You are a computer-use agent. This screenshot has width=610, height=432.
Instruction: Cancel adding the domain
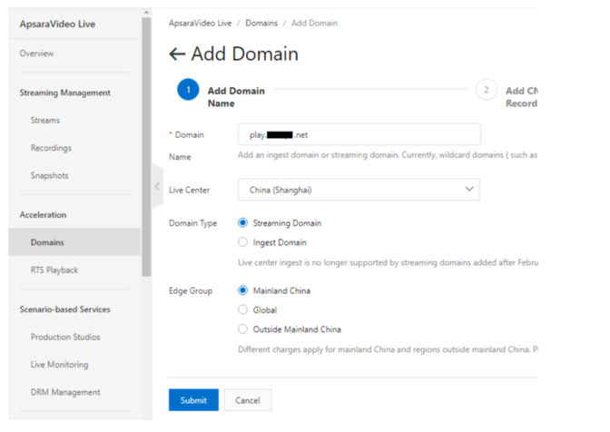(247, 400)
